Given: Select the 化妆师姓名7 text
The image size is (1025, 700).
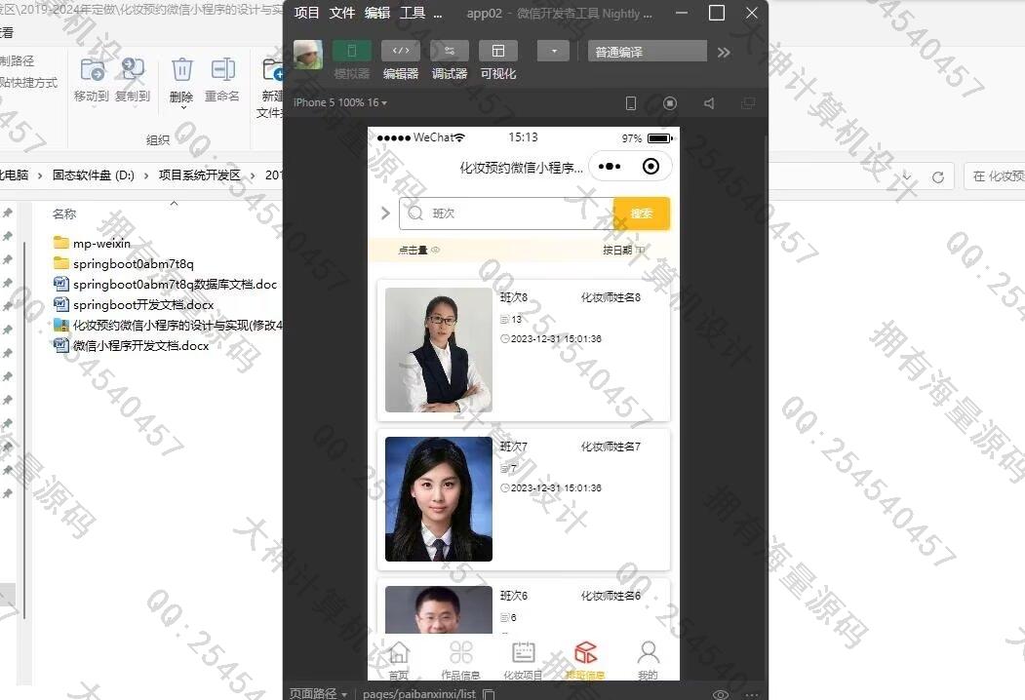Looking at the screenshot, I should [611, 447].
